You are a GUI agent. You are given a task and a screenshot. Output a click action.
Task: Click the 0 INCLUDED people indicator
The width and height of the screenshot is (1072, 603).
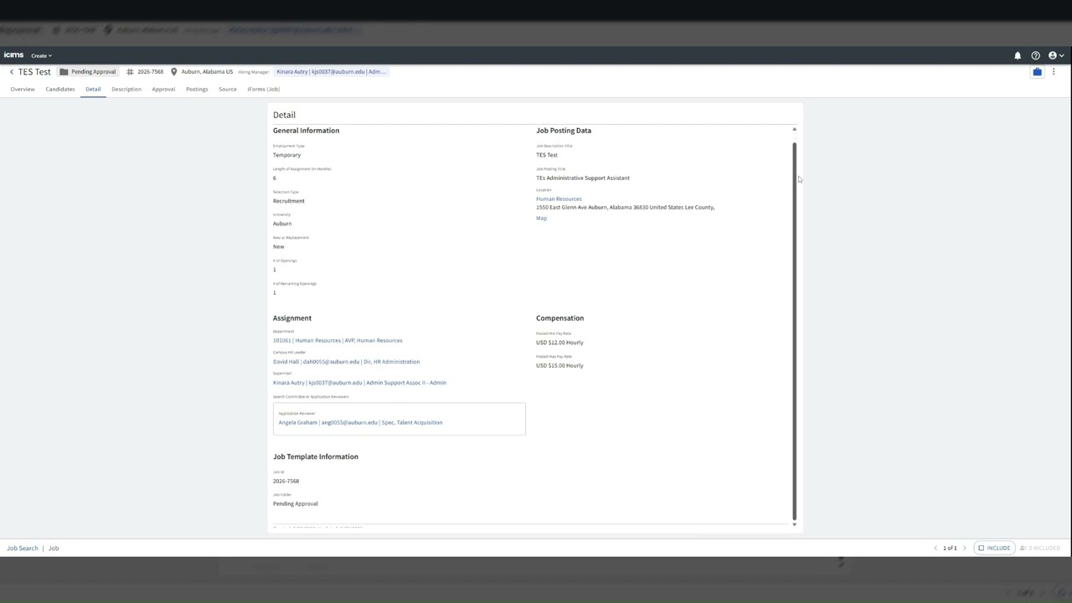1040,549
